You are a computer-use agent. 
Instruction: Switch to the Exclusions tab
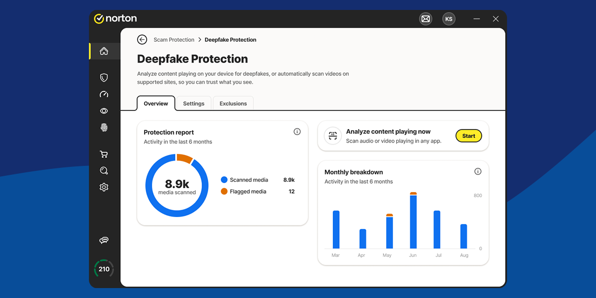233,103
